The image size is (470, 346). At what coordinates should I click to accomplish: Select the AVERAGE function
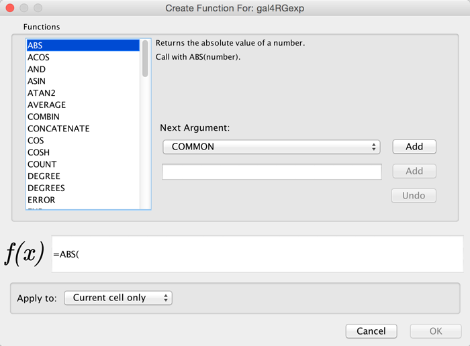[x=46, y=105]
